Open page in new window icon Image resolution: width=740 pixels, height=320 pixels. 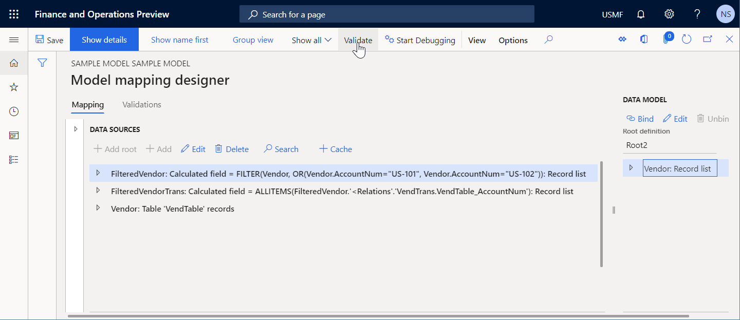tap(708, 39)
